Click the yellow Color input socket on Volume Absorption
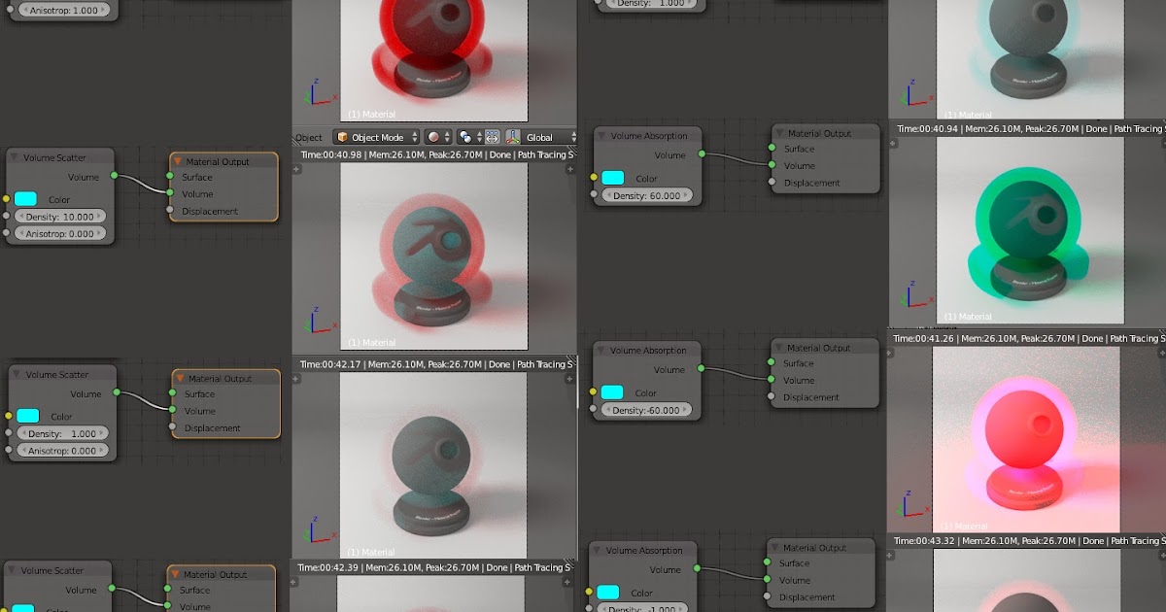 coord(594,178)
